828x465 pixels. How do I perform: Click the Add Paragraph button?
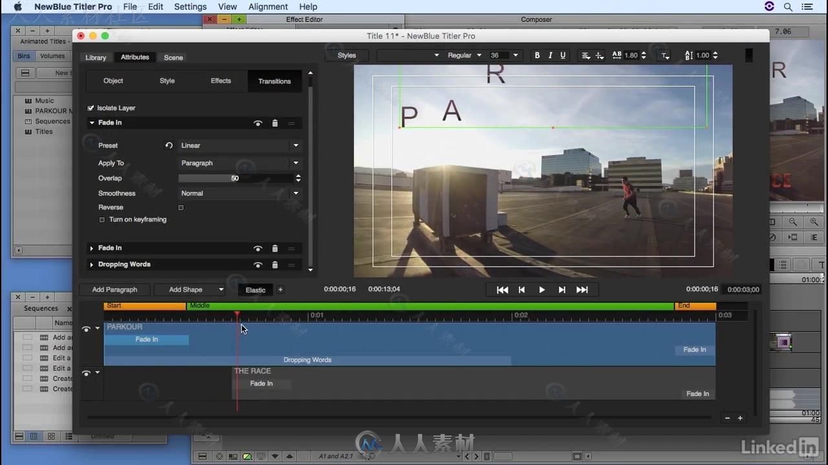(114, 289)
